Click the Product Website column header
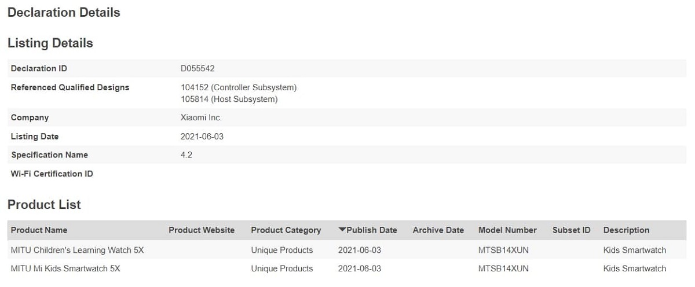The width and height of the screenshot is (695, 287). click(x=202, y=230)
